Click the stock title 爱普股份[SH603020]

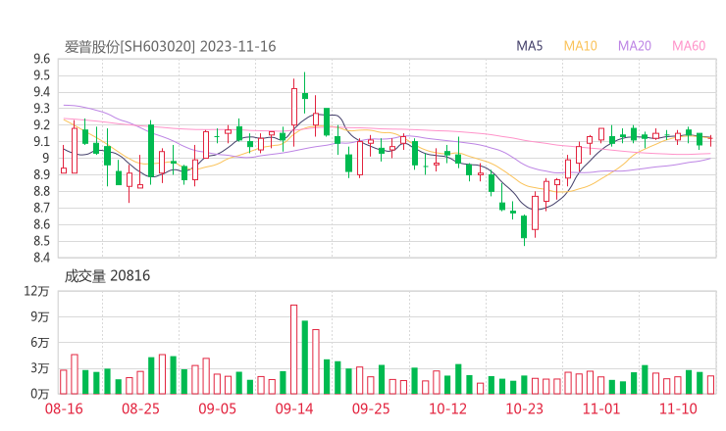pyautogui.click(x=130, y=47)
